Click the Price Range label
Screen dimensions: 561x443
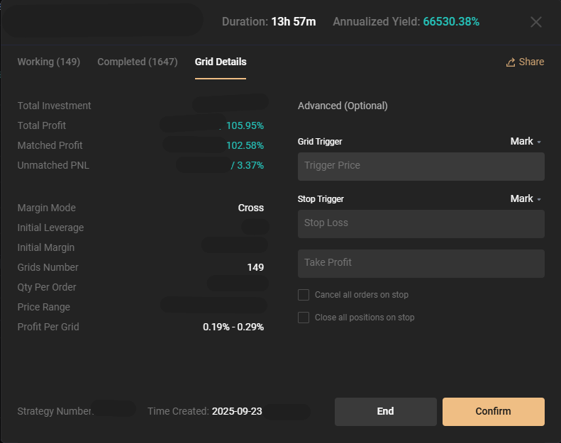[44, 307]
